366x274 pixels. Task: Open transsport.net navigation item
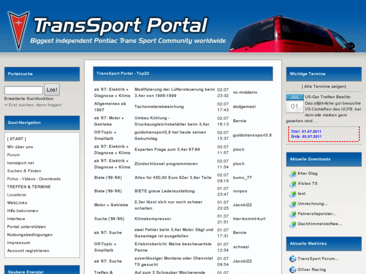tap(21, 163)
